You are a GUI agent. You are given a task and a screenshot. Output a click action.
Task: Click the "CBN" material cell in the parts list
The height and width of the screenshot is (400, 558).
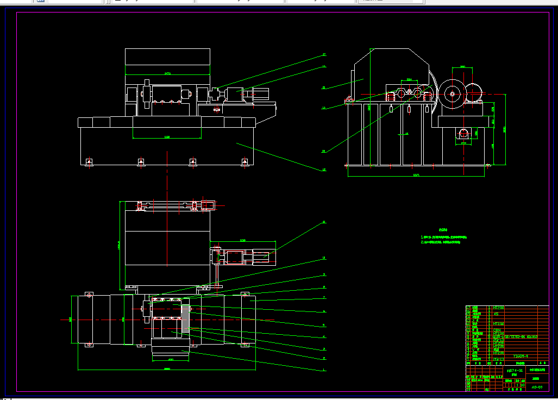coord(497,330)
